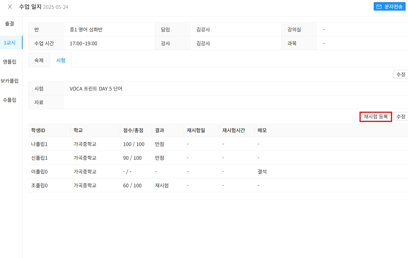Click 수정 button above the 시험 info
The height and width of the screenshot is (258, 408).
401,74
